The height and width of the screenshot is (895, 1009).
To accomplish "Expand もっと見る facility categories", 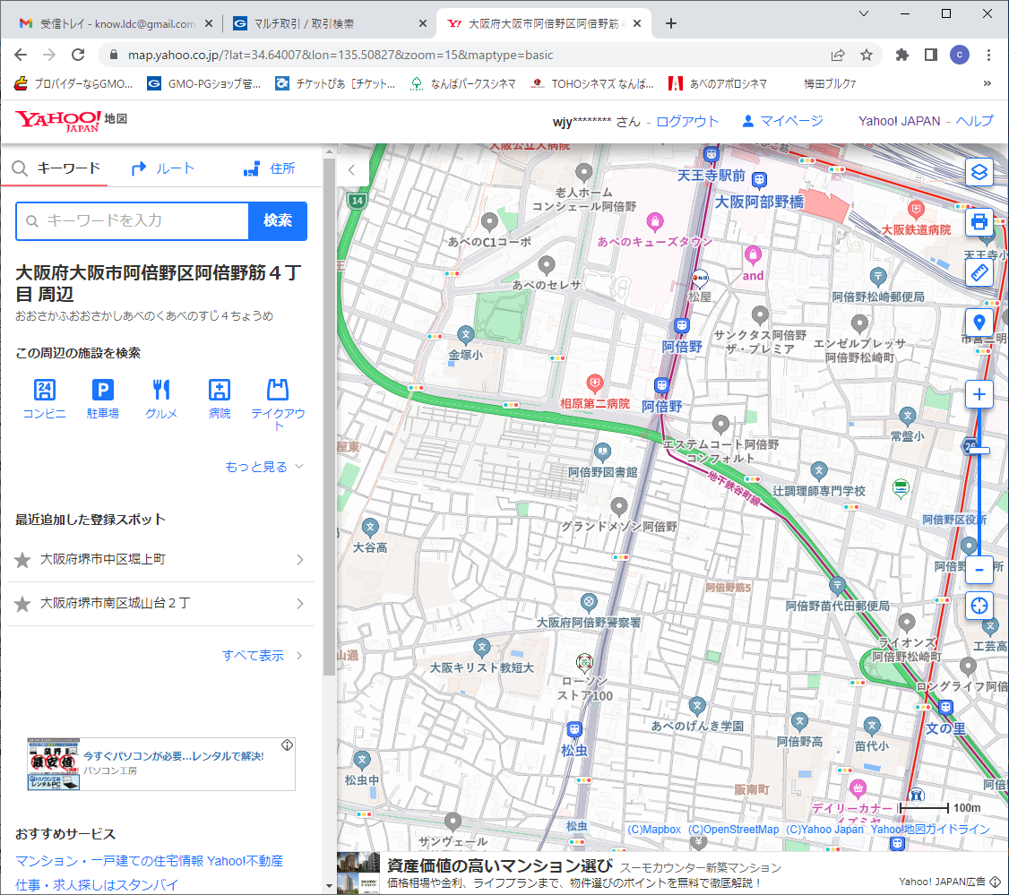I will (264, 467).
